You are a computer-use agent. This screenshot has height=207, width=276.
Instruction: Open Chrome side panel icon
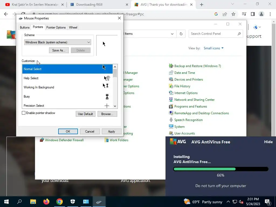click(253, 14)
